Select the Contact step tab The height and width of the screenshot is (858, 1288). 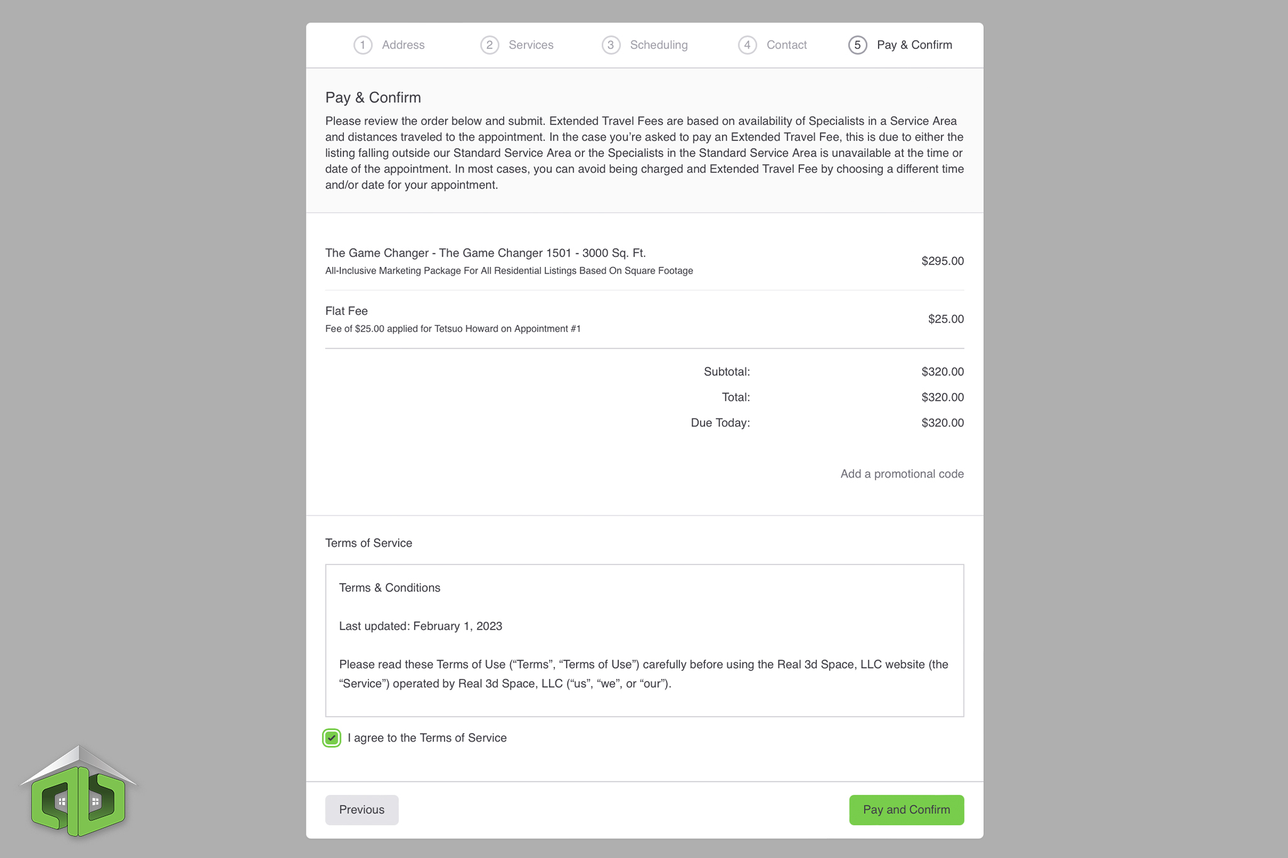point(773,45)
